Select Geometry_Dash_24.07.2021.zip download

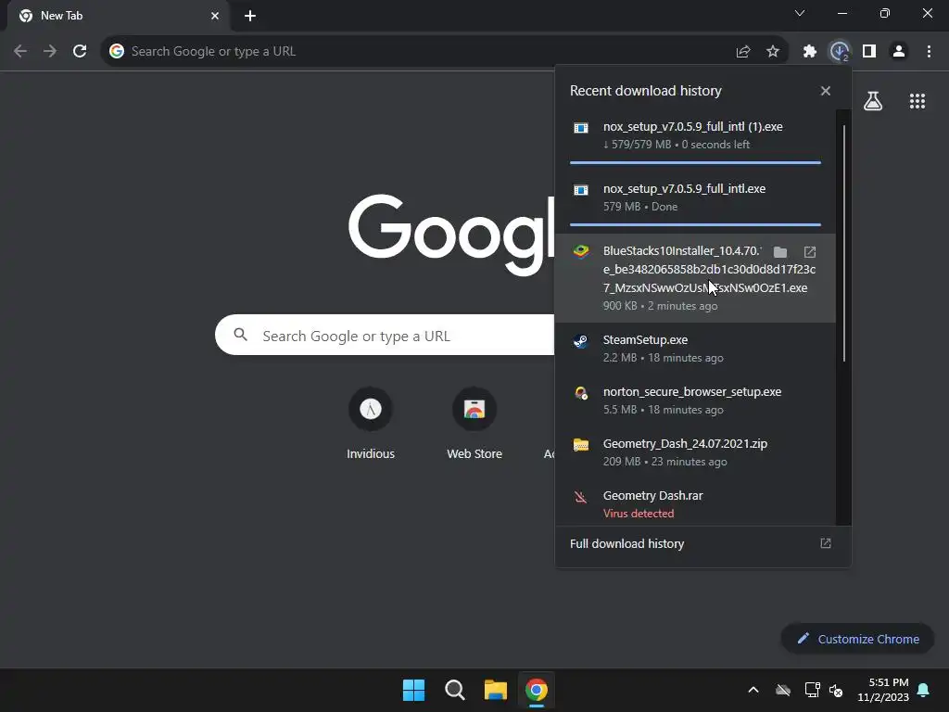(695, 452)
